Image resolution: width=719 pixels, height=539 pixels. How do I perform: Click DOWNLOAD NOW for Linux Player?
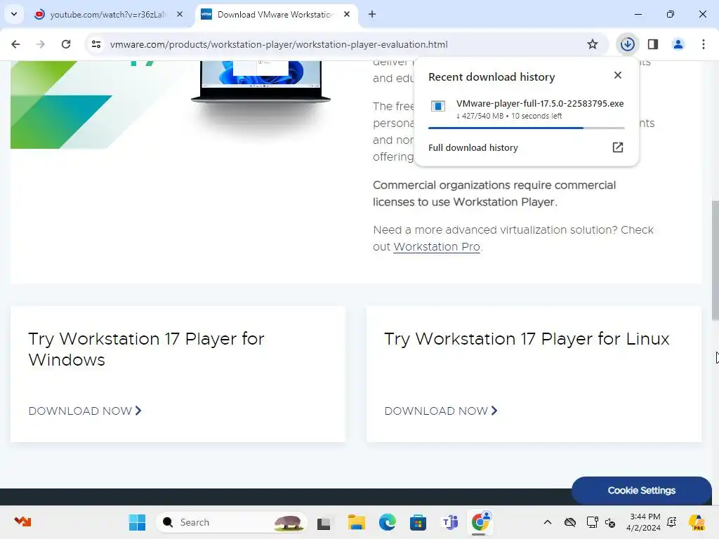coord(441,411)
